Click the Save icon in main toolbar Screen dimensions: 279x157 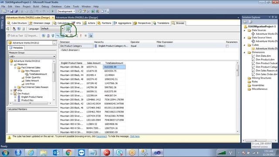point(12,11)
